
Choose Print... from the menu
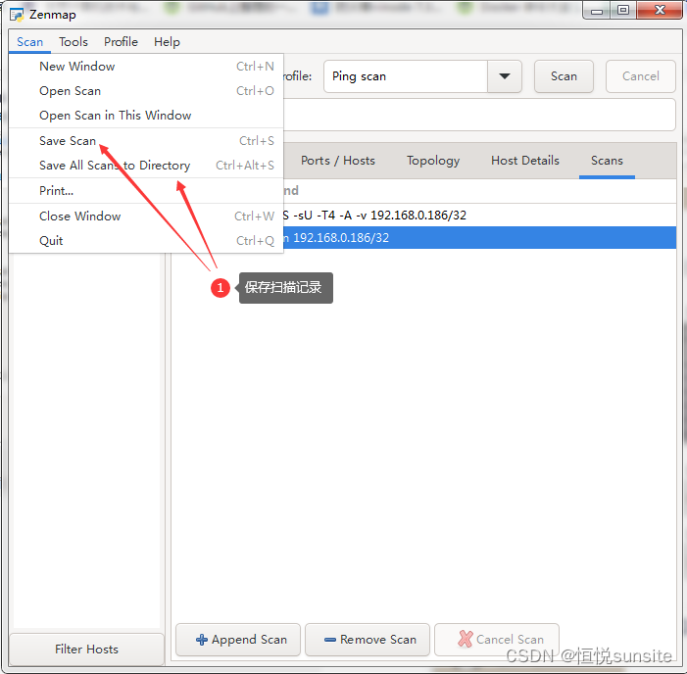coord(146,191)
